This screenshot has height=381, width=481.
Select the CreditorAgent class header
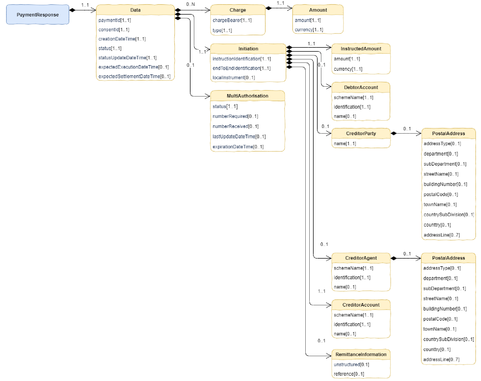[x=361, y=258]
